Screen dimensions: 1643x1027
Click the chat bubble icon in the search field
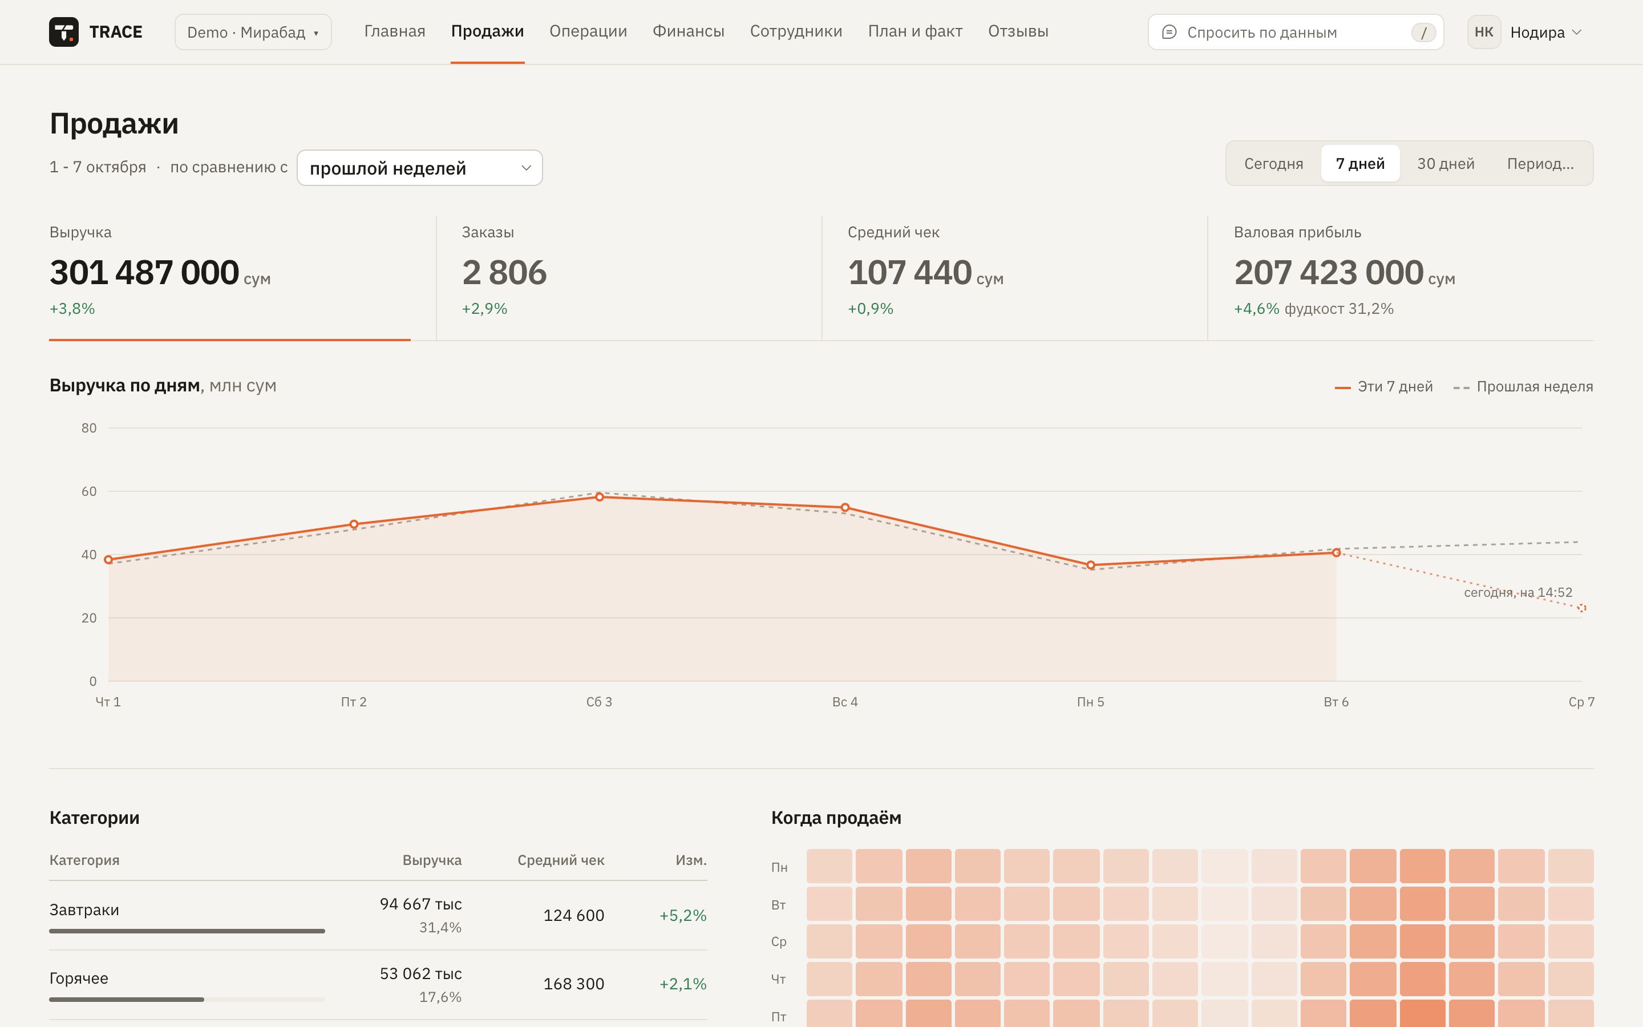coord(1169,32)
